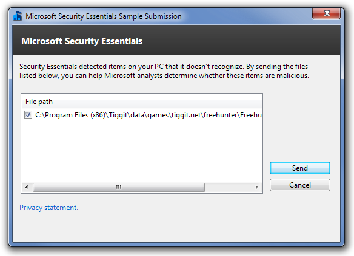The width and height of the screenshot is (354, 256).
Task: Open the Privacy statement link
Action: [48, 208]
